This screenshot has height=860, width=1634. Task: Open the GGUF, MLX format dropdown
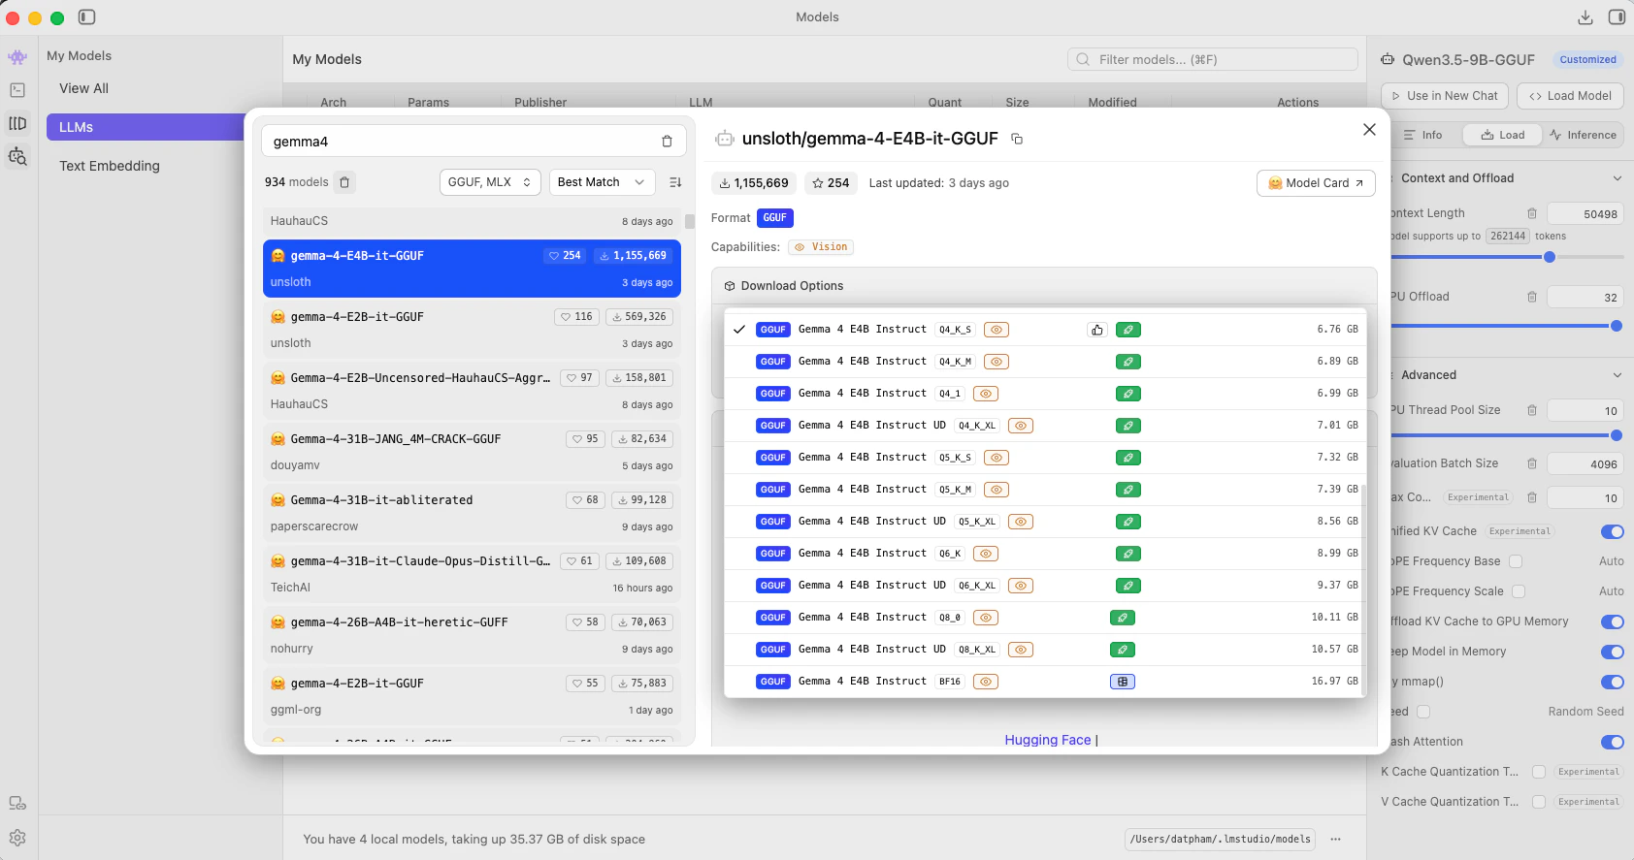point(490,182)
